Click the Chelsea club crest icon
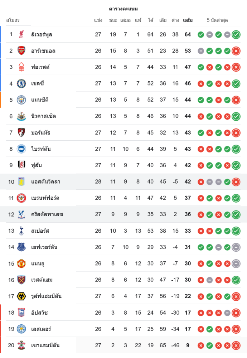 pos(21,83)
